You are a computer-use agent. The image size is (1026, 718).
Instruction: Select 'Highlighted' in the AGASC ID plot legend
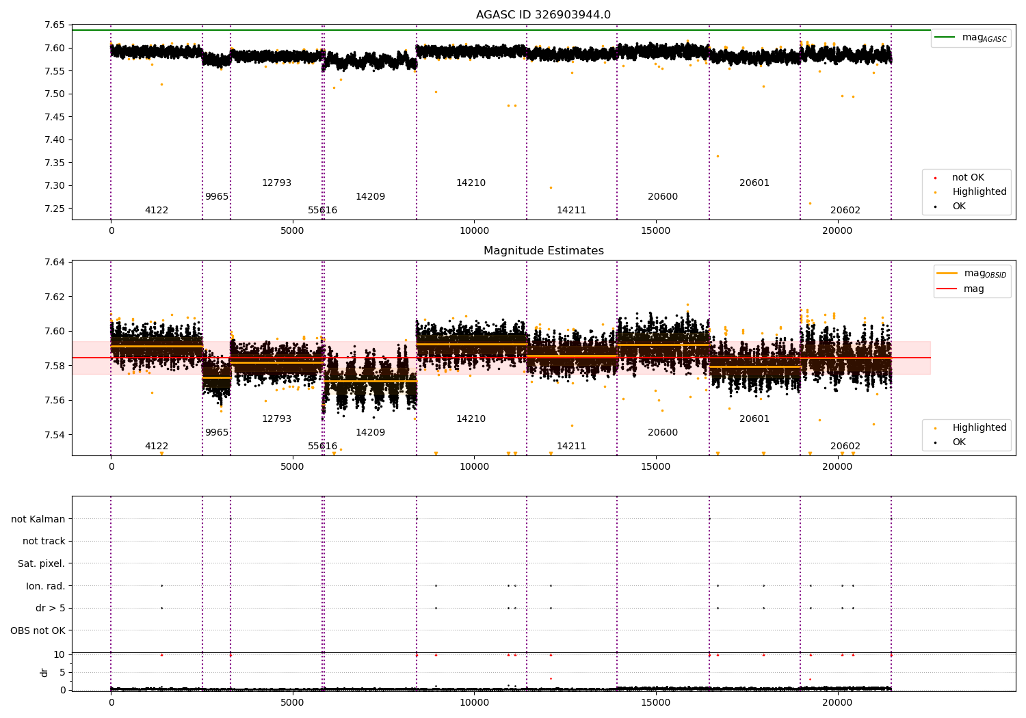(979, 192)
